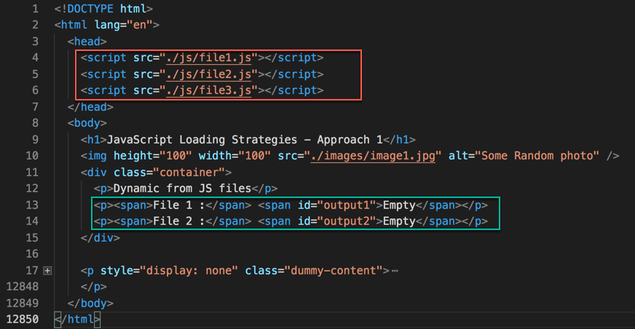Follow the ./images/image1.jpg source link

pyautogui.click(x=373, y=156)
